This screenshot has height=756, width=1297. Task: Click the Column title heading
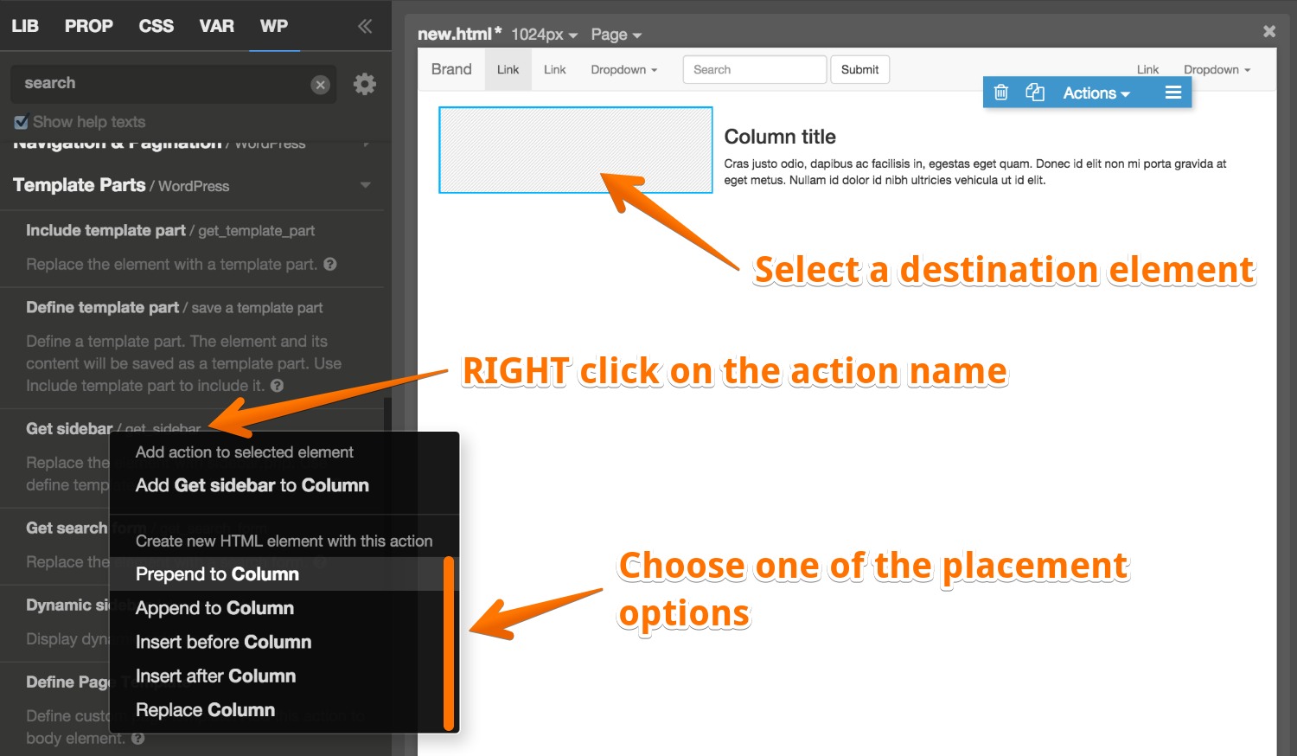780,137
